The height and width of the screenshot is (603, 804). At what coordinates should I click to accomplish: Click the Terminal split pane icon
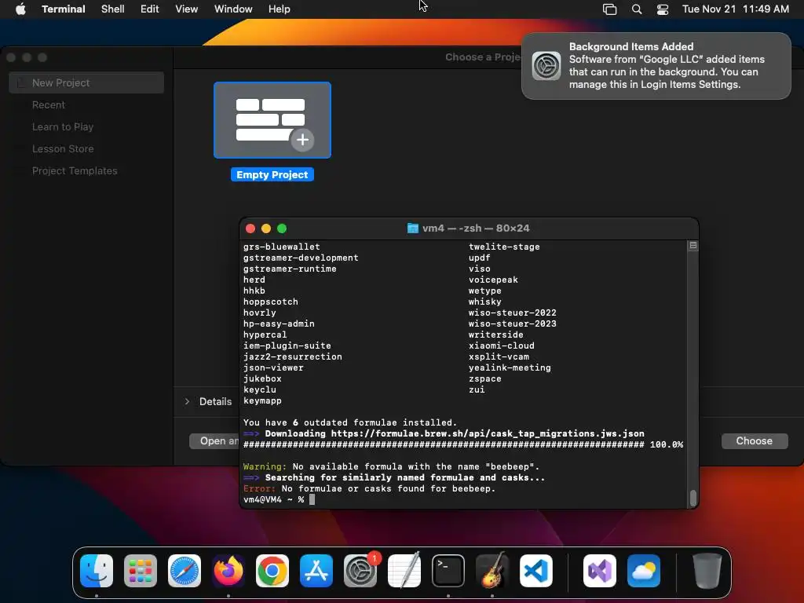point(693,246)
